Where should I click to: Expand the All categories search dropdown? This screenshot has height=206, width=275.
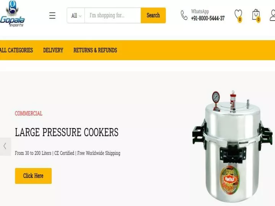point(76,15)
